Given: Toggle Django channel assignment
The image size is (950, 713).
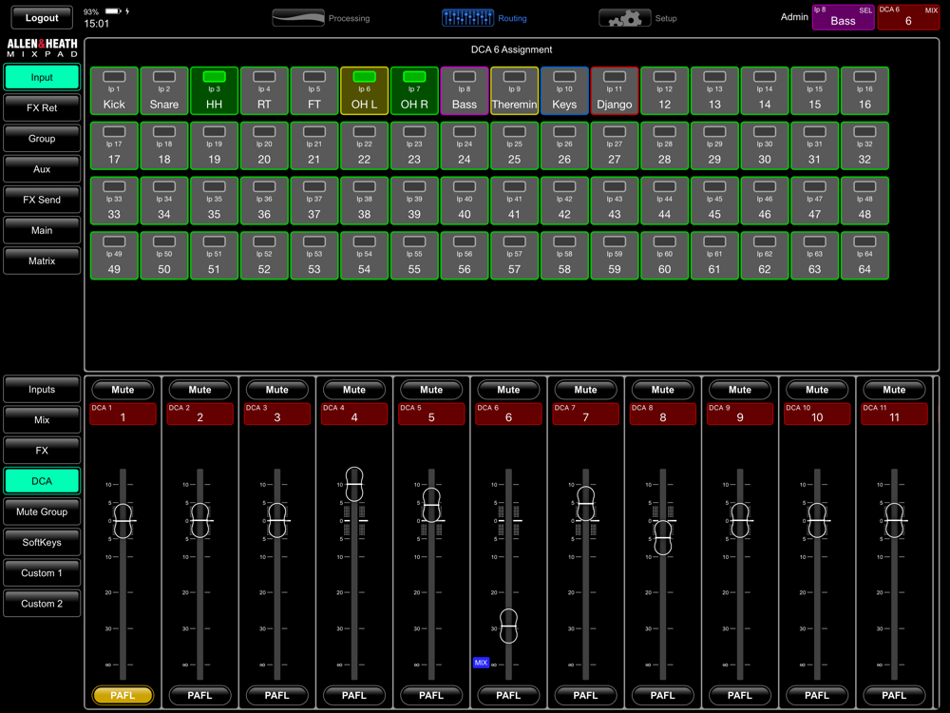Looking at the screenshot, I should pyautogui.click(x=615, y=91).
